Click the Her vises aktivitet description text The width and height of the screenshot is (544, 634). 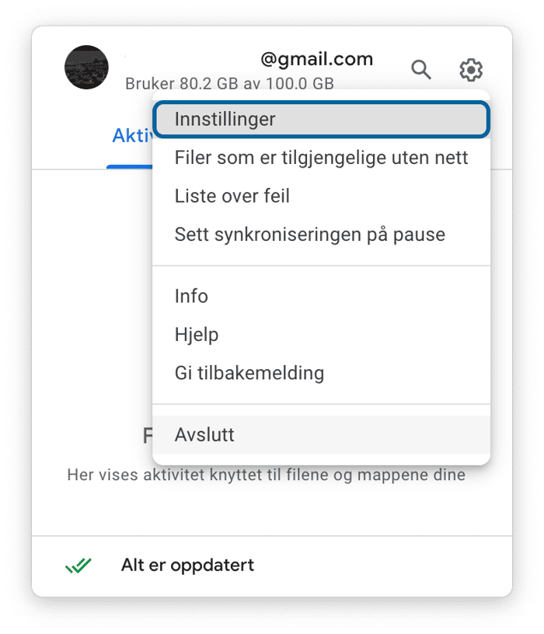[266, 475]
